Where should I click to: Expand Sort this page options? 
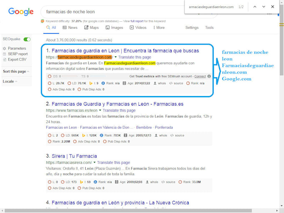tap(16, 71)
